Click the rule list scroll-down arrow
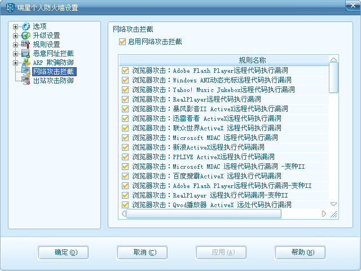 [333, 204]
